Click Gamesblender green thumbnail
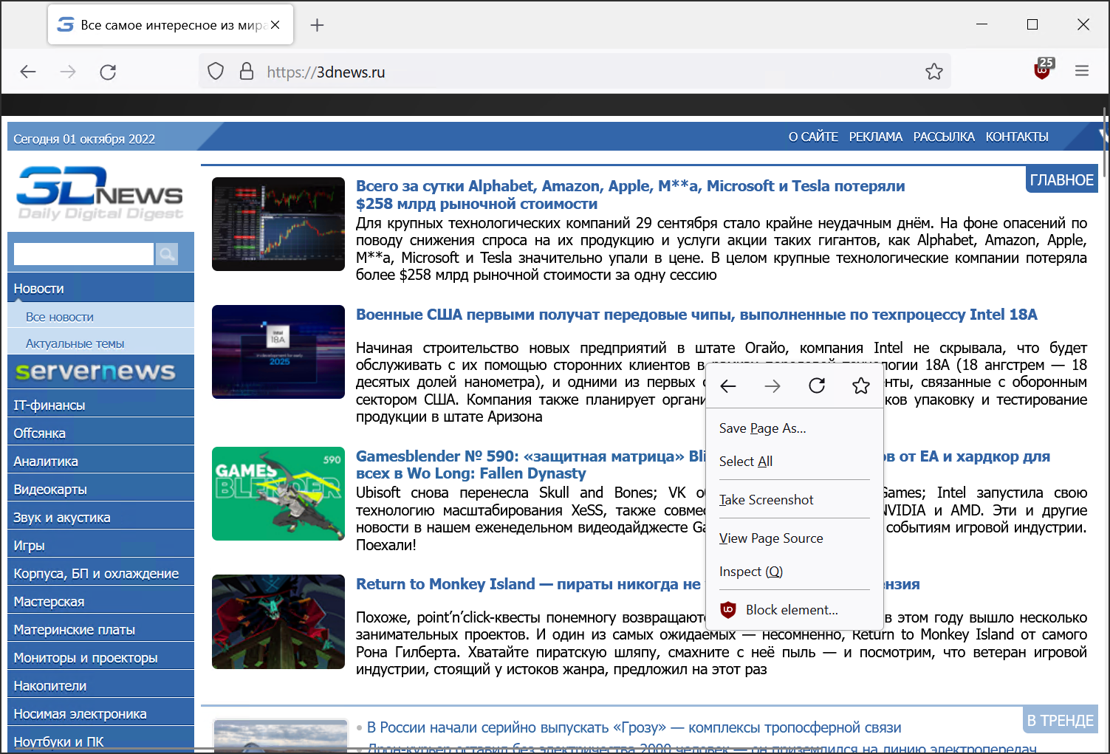 (278, 493)
